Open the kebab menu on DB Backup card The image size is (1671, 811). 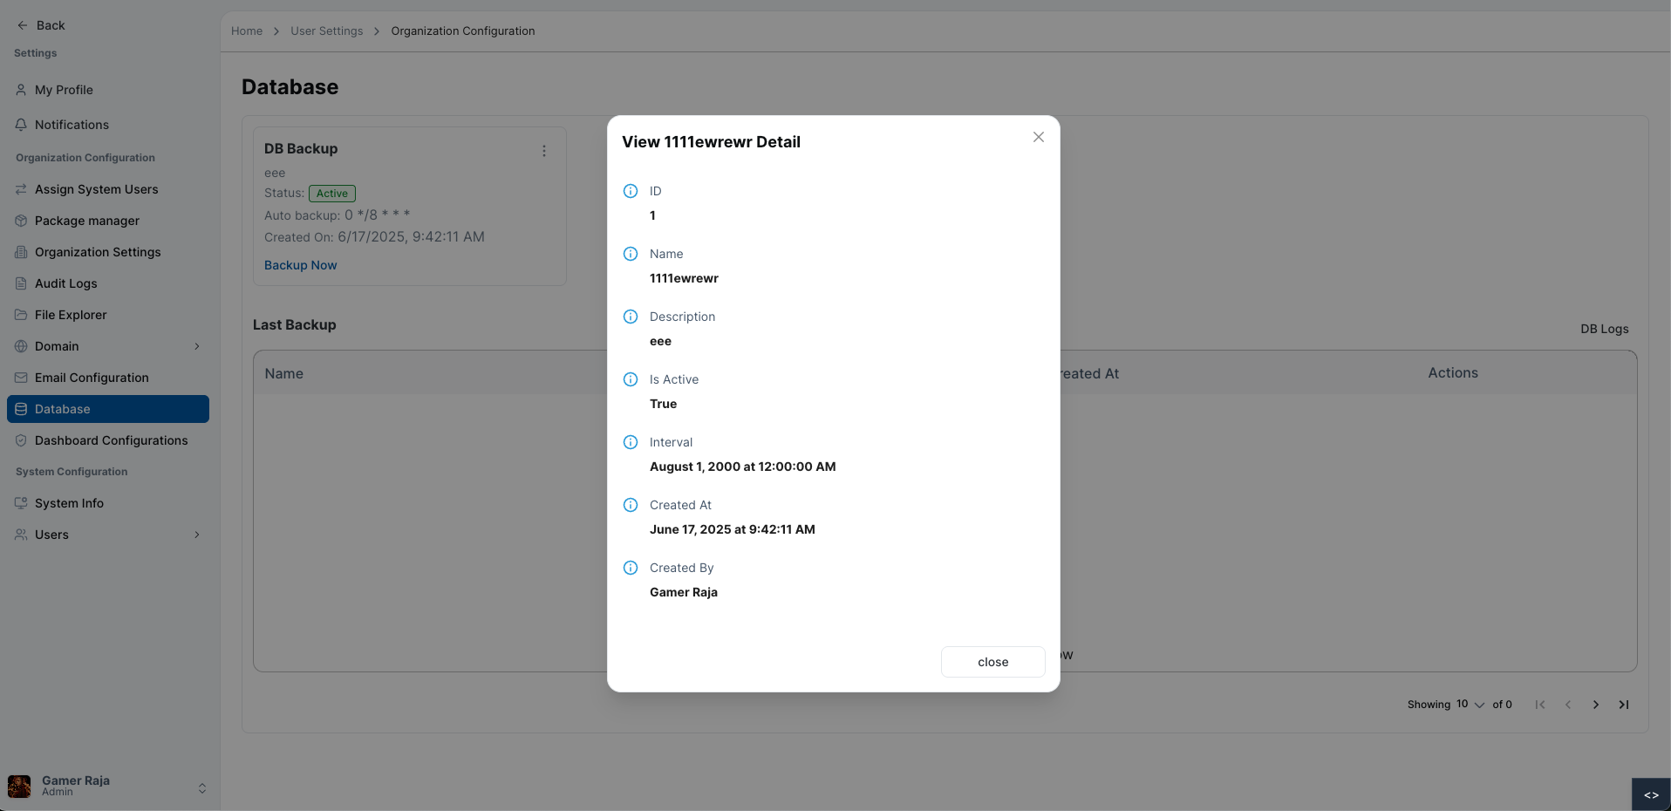click(544, 150)
